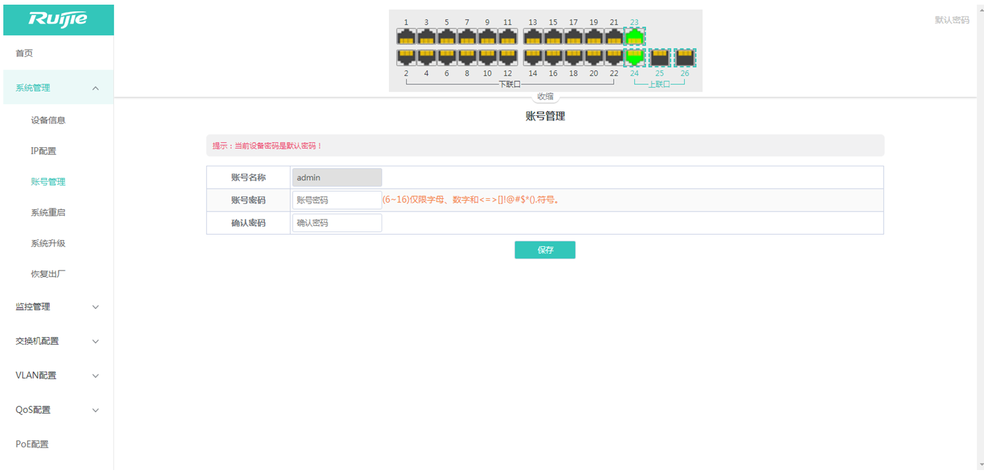This screenshot has height=472, width=984.
Task: Click the VLAN配置 menu label
Action: [x=36, y=376]
